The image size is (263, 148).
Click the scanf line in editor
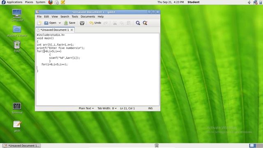[65, 58]
